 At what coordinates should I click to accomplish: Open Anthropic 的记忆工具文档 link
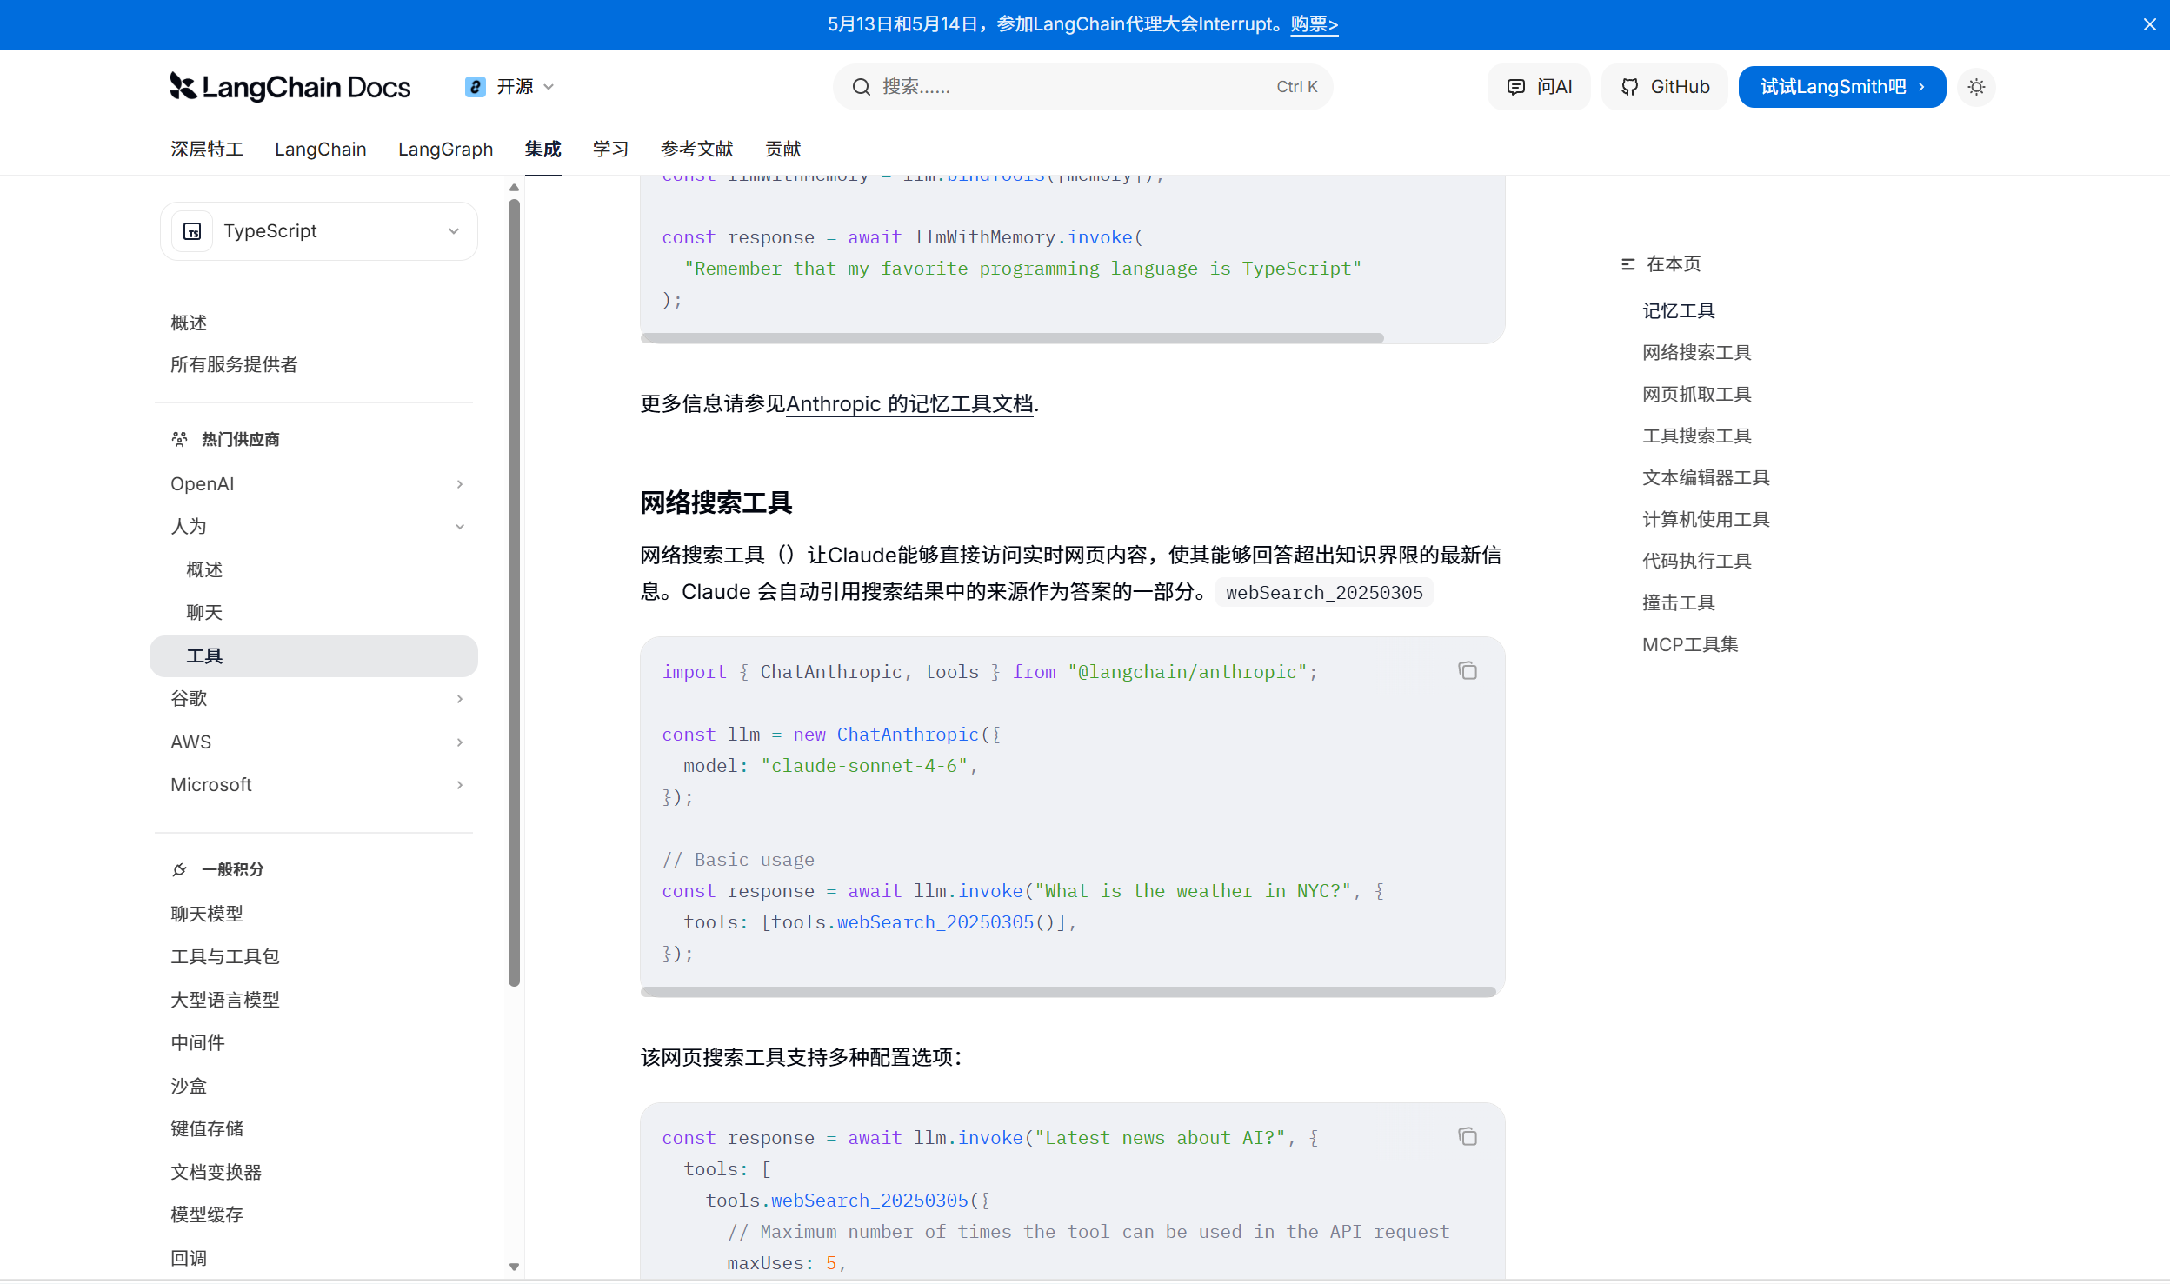[909, 404]
